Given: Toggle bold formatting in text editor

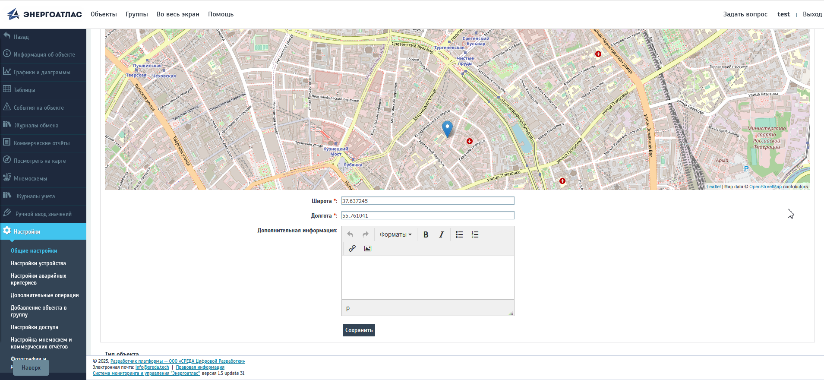Looking at the screenshot, I should [426, 234].
